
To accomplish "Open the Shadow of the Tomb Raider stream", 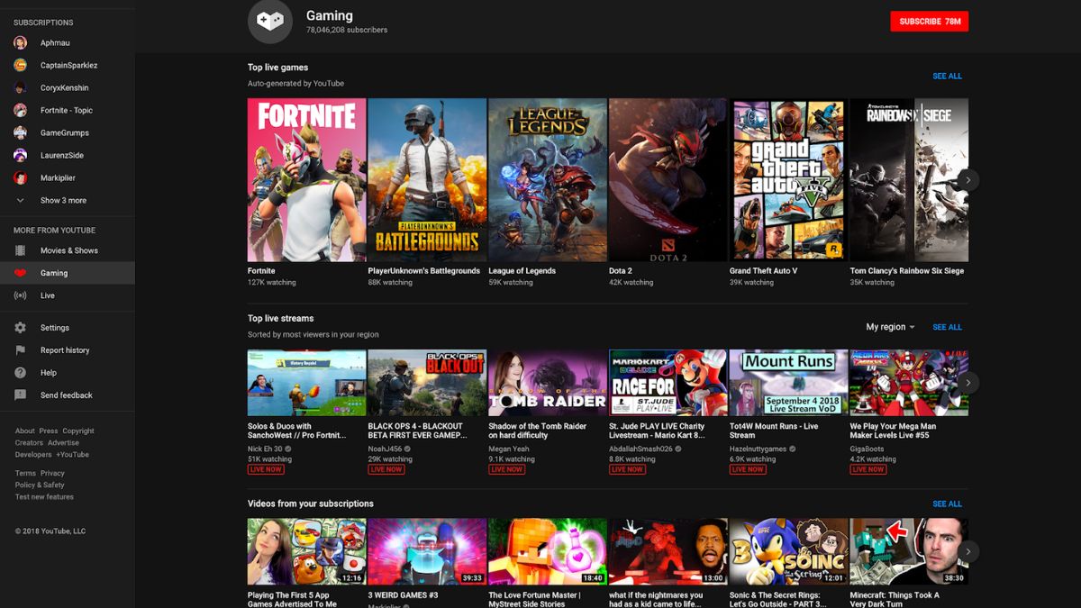I will [x=548, y=383].
